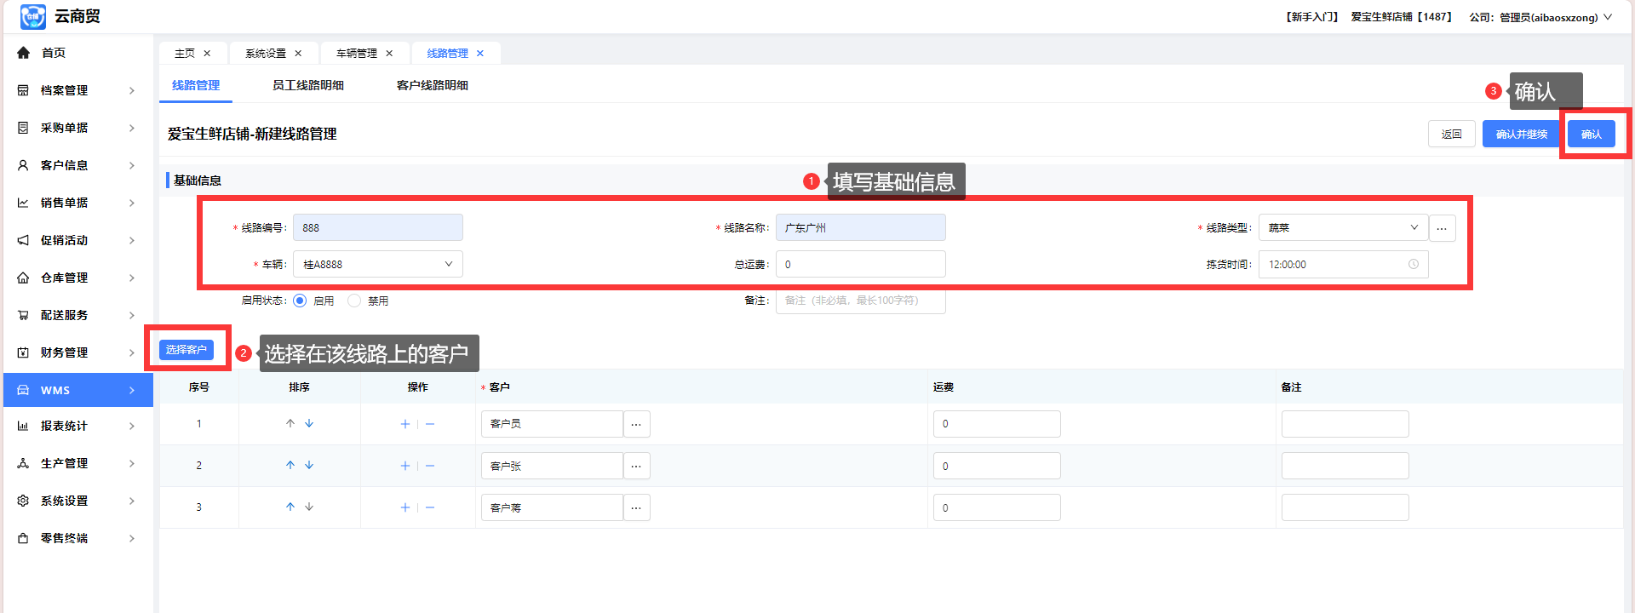Click the ellipsis button beside 线路类型
This screenshot has height=613, width=1635.
click(x=1442, y=228)
